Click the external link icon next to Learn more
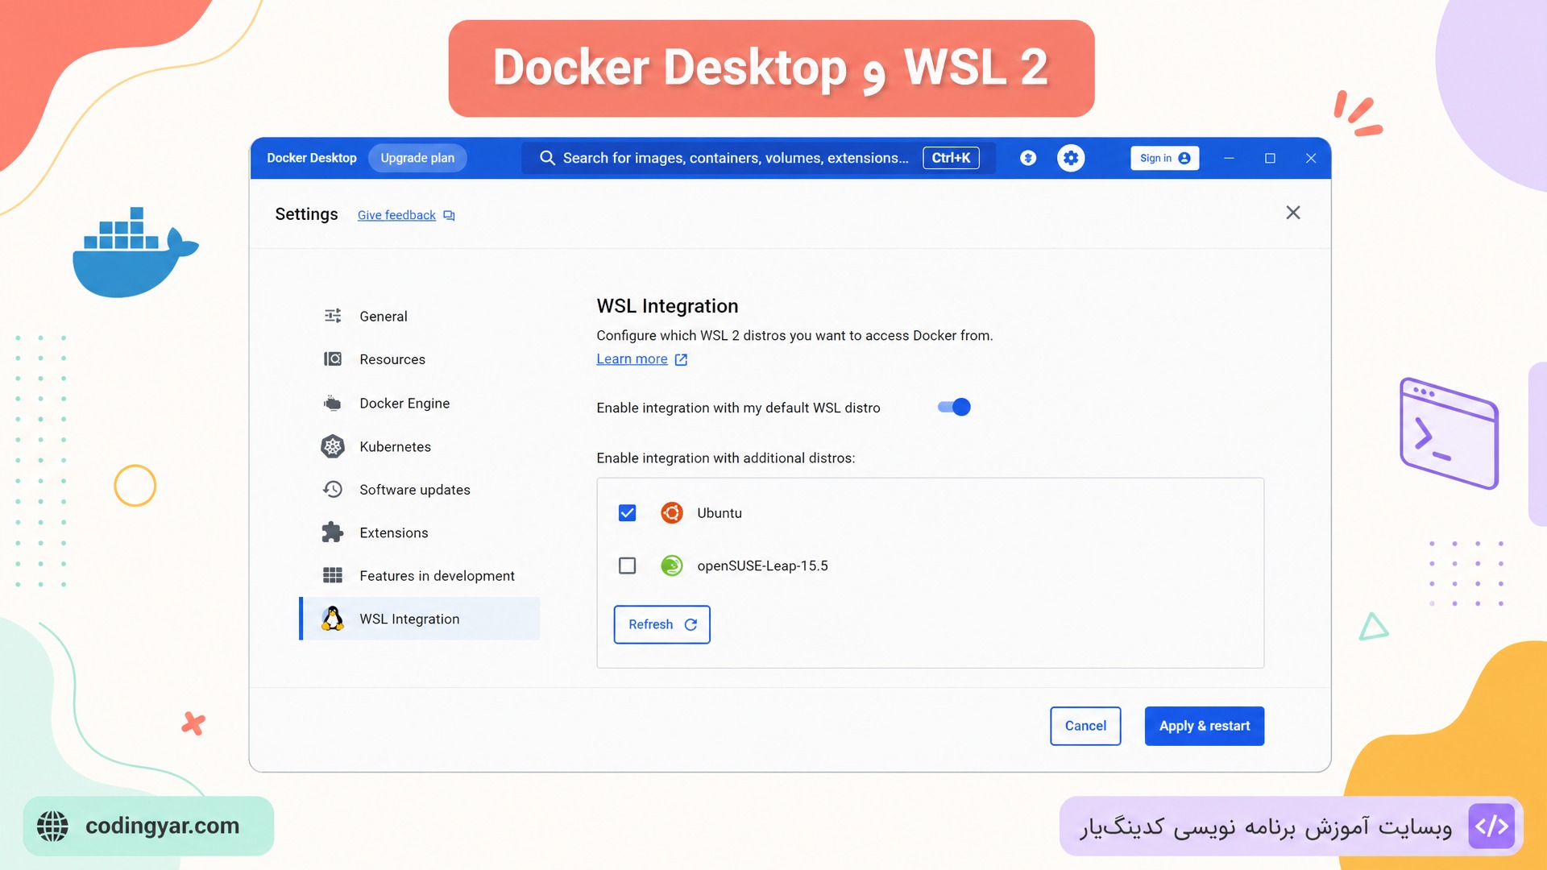 [681, 359]
